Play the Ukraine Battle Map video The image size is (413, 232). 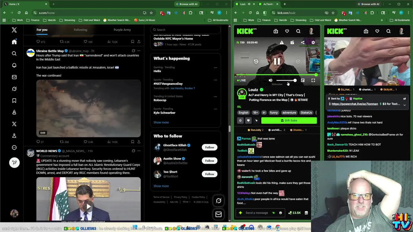tap(88, 109)
